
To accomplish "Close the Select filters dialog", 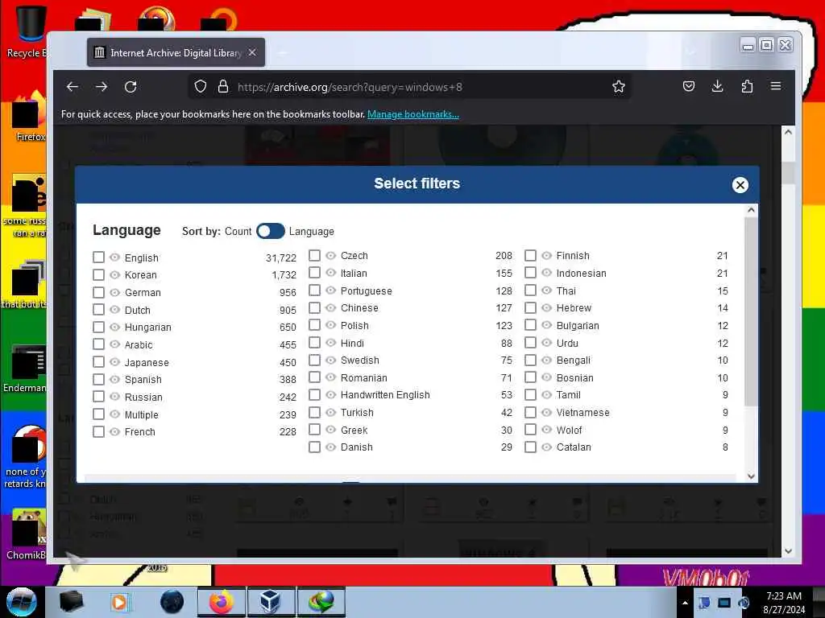I will (x=740, y=185).
